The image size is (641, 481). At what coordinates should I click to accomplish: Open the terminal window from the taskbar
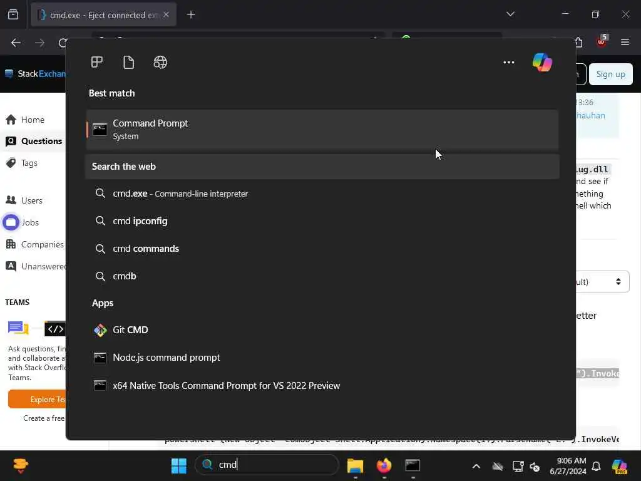(x=413, y=465)
